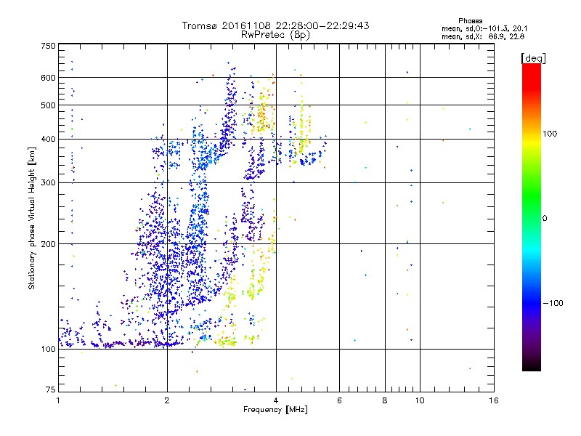Click the plot title 'Tromsø 20161108 22:28:00-22:29:43'
The height and width of the screenshot is (436, 581).
click(x=275, y=25)
